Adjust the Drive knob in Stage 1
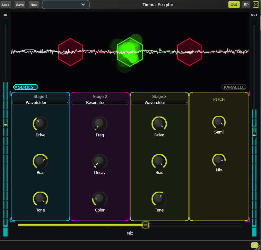 [x=40, y=124]
